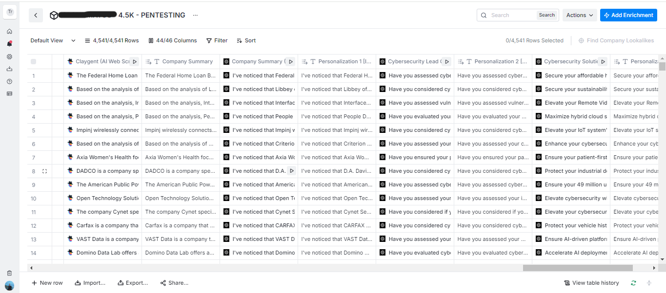Add a New row

(x=47, y=283)
